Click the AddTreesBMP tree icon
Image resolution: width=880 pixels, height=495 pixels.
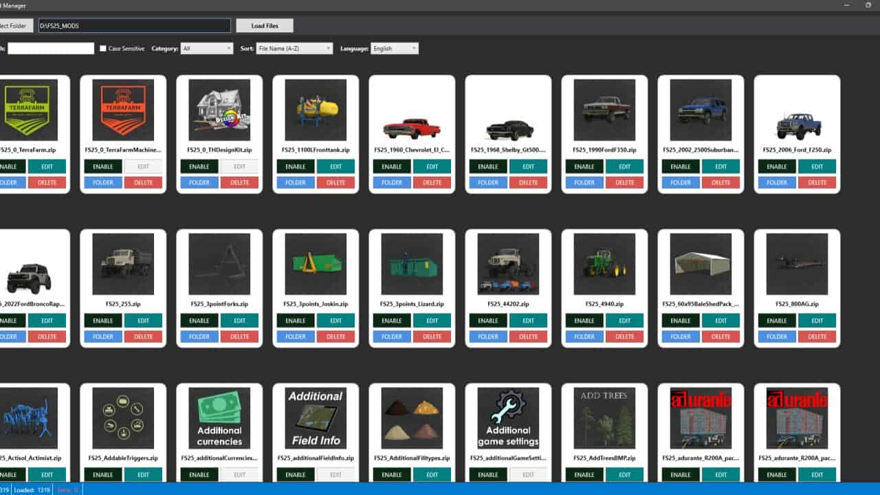604,418
